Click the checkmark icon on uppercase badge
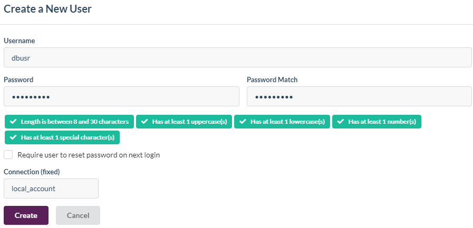 [x=144, y=122]
